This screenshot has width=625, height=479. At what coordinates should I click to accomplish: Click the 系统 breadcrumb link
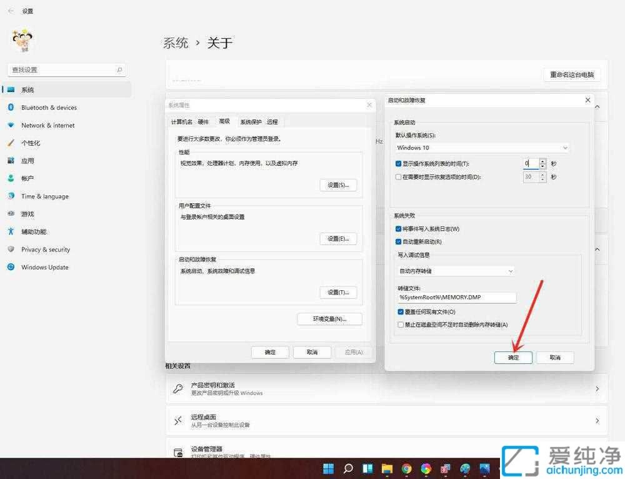[176, 43]
